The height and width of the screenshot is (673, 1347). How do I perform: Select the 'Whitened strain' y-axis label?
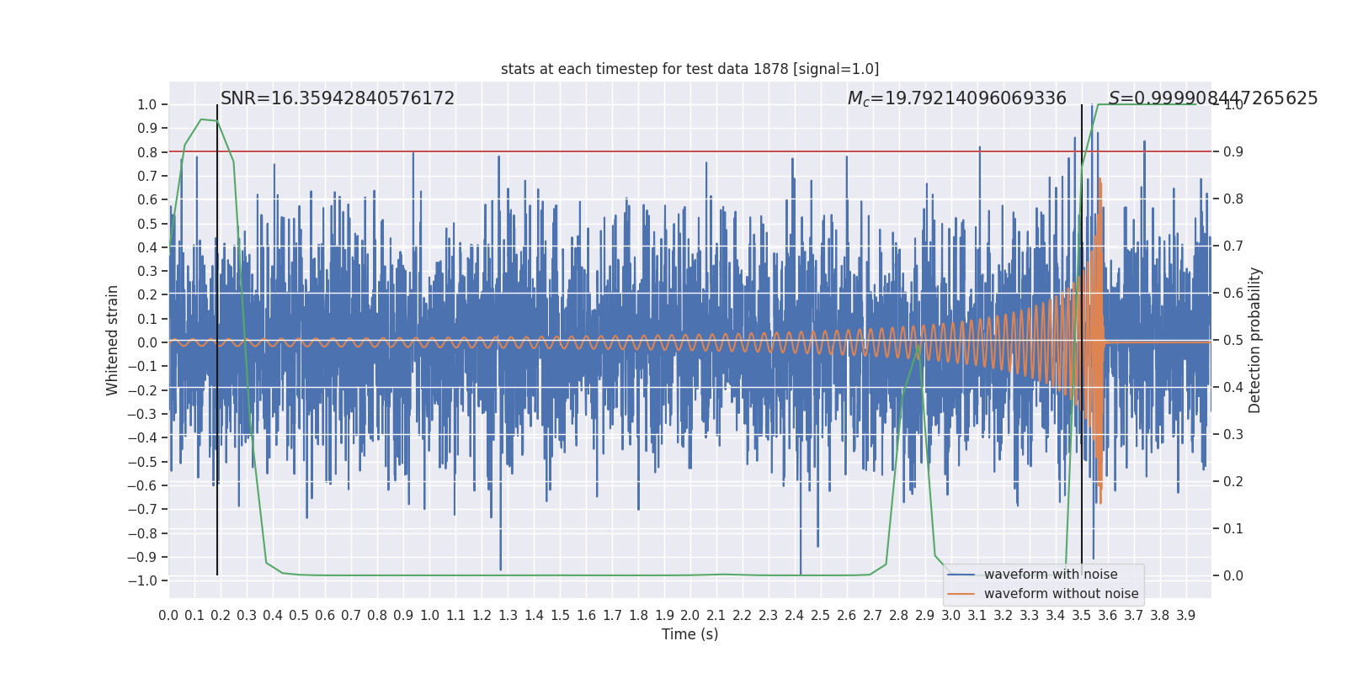(113, 340)
